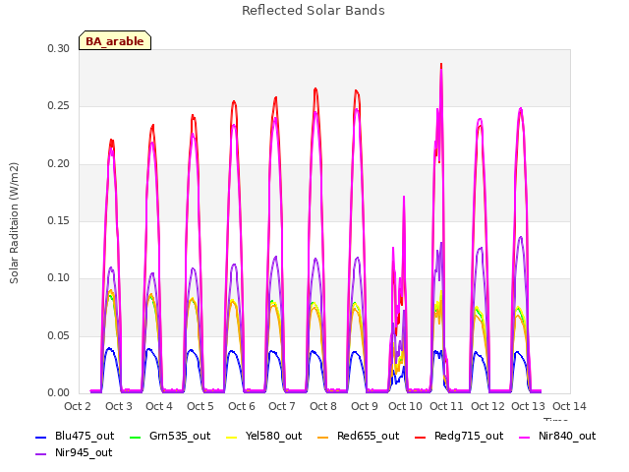Viewport: 629px width, 472px height.
Task: Click the Oct 11 x-axis tick label
Action: (x=446, y=406)
